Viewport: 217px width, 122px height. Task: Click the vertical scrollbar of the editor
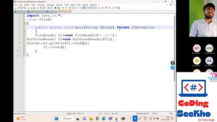point(174,48)
